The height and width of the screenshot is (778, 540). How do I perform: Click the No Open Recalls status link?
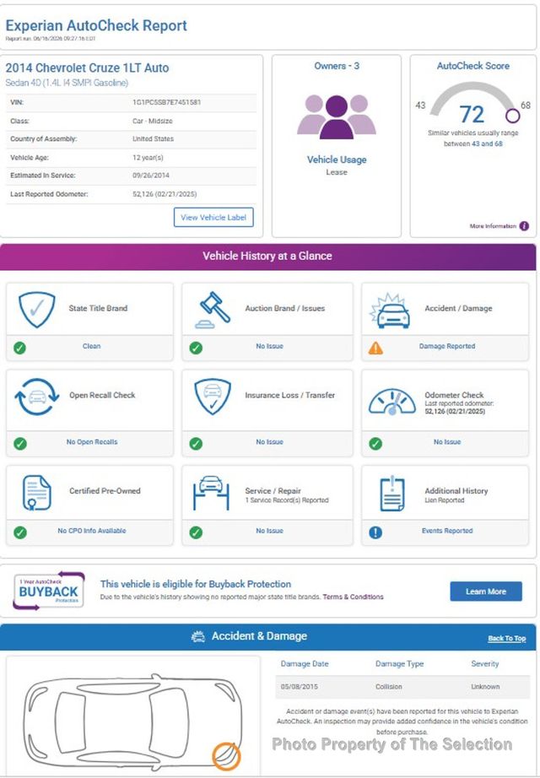click(92, 442)
